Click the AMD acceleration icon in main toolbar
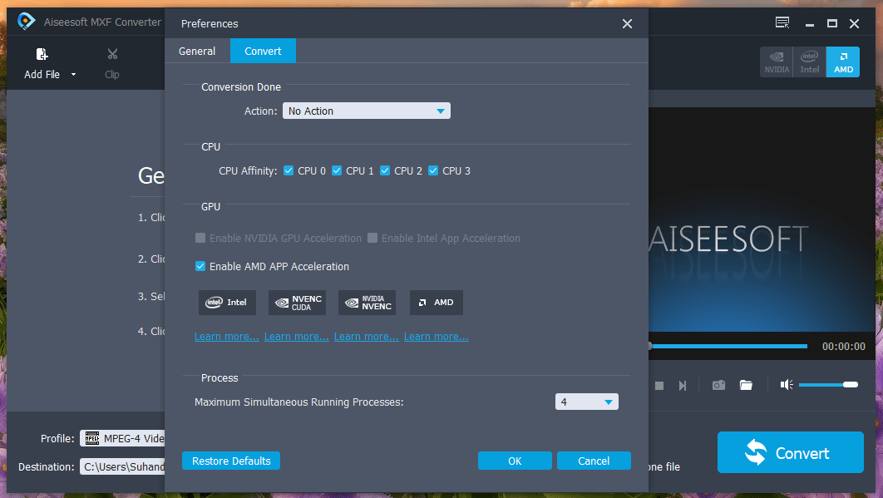 point(843,62)
